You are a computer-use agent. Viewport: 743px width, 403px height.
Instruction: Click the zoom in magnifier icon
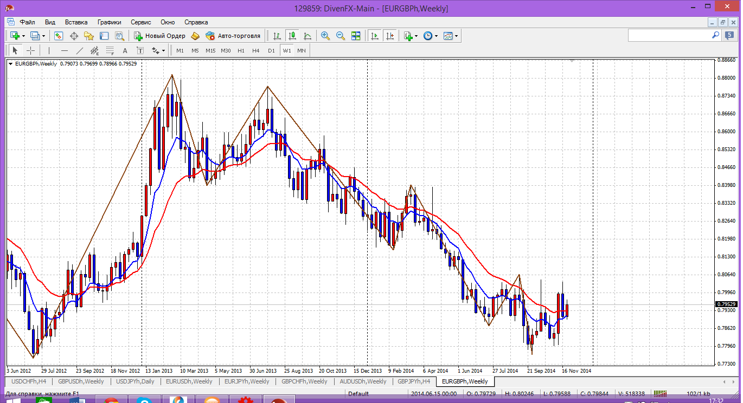pyautogui.click(x=325, y=36)
